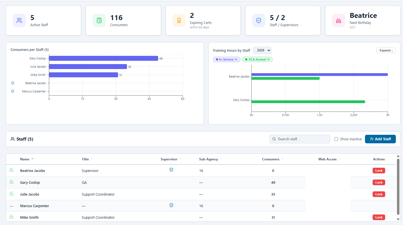The image size is (403, 225).
Task: Click the Next Birthday cake icon
Action: point(339,20)
